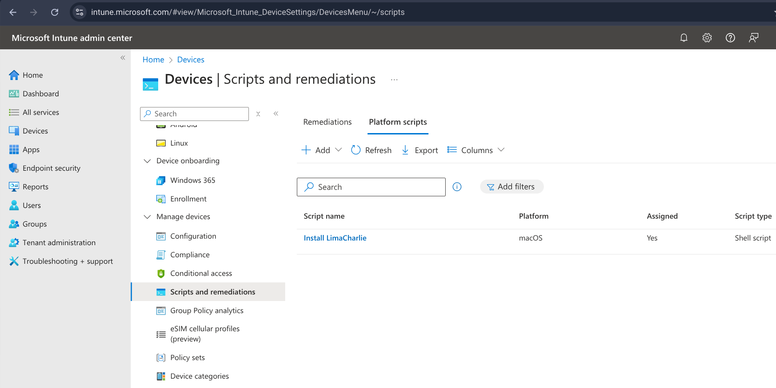Sort by Script type column header
776x388 pixels.
click(753, 216)
